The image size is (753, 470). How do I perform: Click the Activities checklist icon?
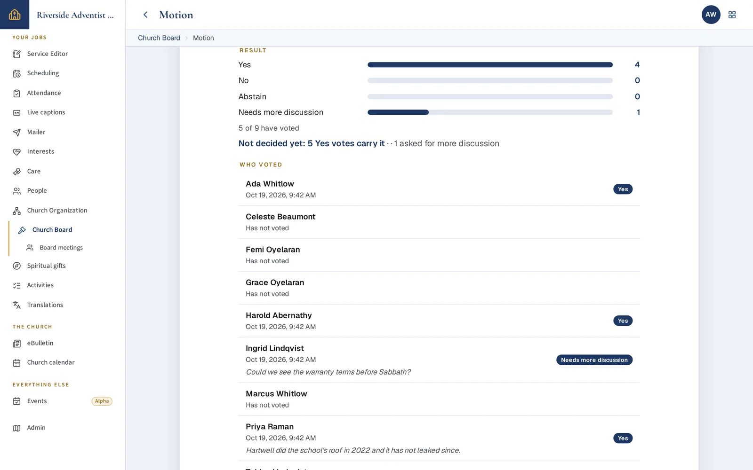[17, 285]
